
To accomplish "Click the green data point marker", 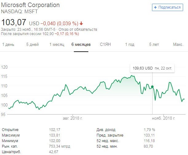I will (x=153, y=87).
